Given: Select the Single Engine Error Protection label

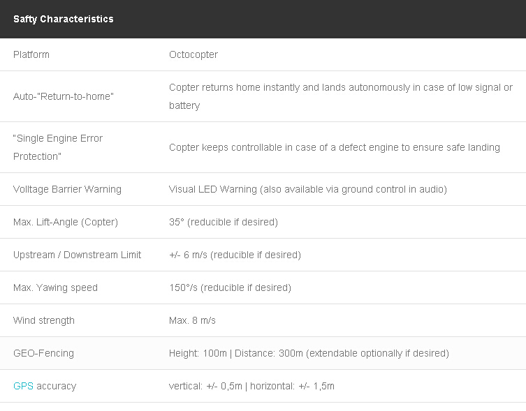Looking at the screenshot, I should [58, 147].
